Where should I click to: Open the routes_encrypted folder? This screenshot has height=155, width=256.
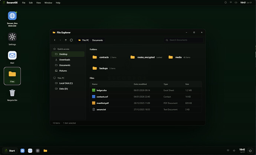click(146, 57)
